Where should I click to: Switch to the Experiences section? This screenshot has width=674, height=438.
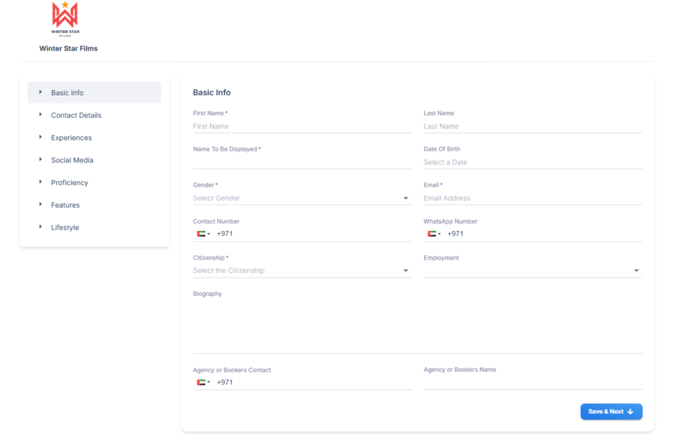coord(71,137)
